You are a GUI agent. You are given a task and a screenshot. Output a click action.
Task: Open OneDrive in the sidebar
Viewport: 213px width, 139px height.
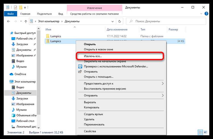point(20,74)
